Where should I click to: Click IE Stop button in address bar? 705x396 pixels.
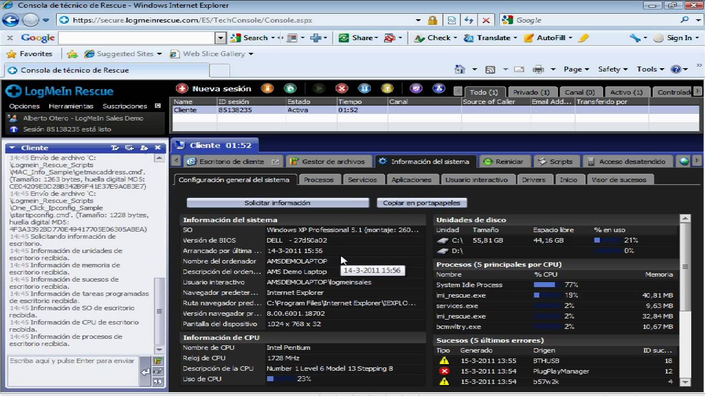486,20
